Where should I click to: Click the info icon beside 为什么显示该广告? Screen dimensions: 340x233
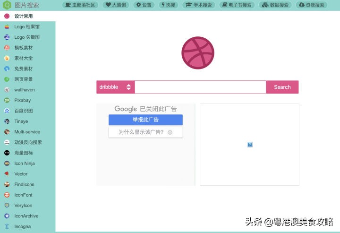[x=170, y=132]
